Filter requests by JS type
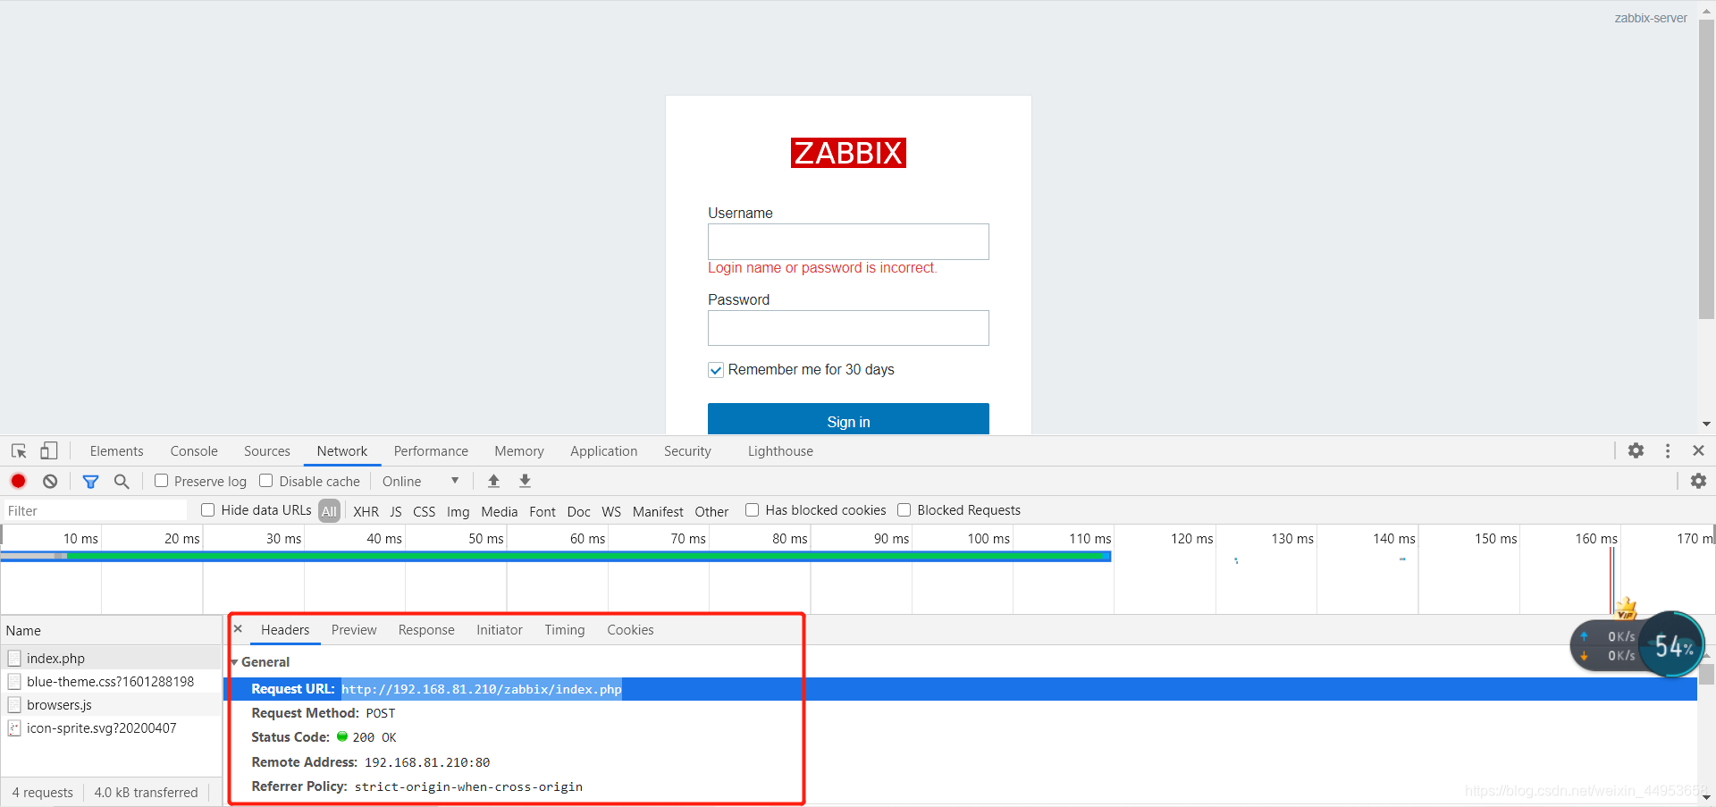1716x807 pixels. click(x=396, y=511)
